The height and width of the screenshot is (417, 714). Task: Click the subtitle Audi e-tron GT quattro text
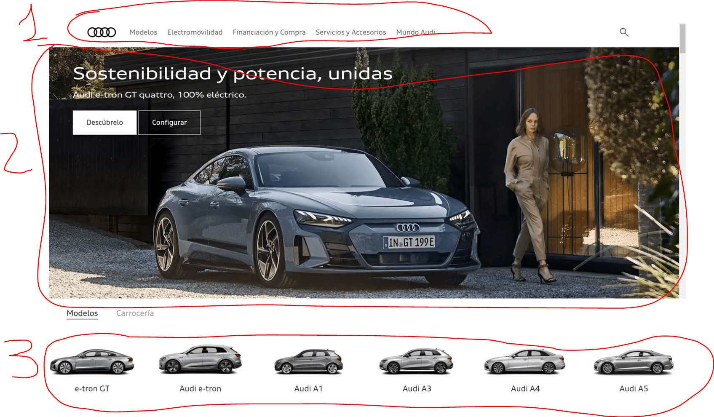pos(159,95)
